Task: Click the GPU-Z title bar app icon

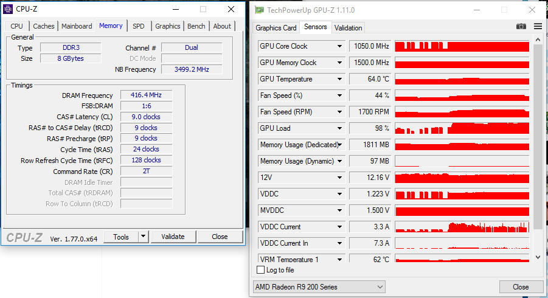Action: click(259, 10)
